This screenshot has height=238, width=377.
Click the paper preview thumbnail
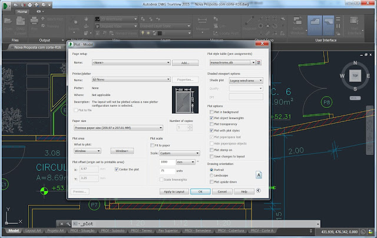(x=185, y=100)
